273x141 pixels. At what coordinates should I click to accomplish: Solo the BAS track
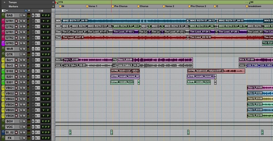(21, 15)
